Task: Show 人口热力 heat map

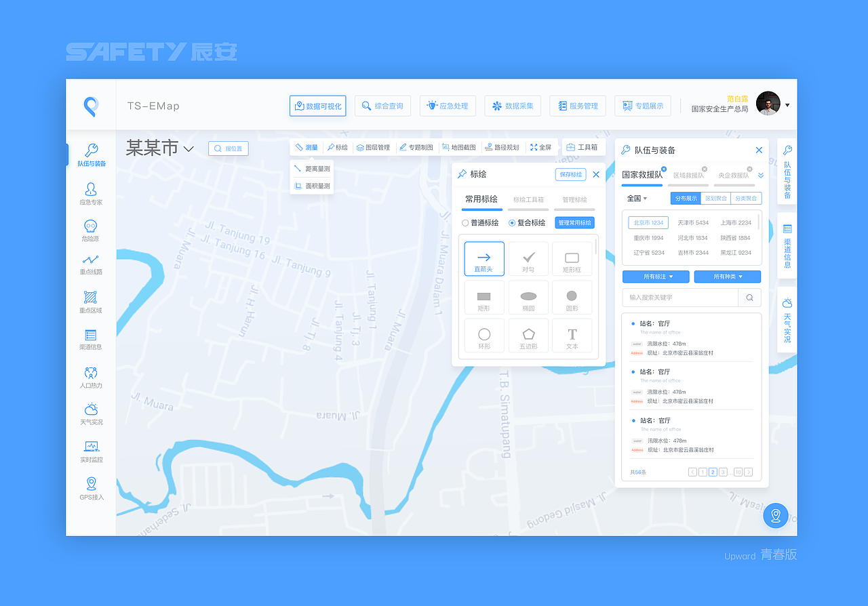Action: pyautogui.click(x=91, y=378)
